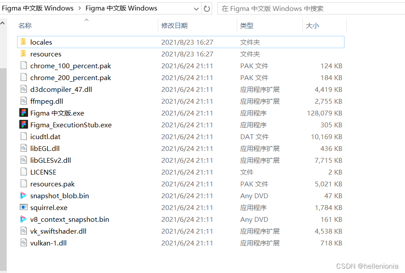The height and width of the screenshot is (273, 405).
Task: Click the chrome_200_percent.pak file icon
Action: tap(24, 77)
